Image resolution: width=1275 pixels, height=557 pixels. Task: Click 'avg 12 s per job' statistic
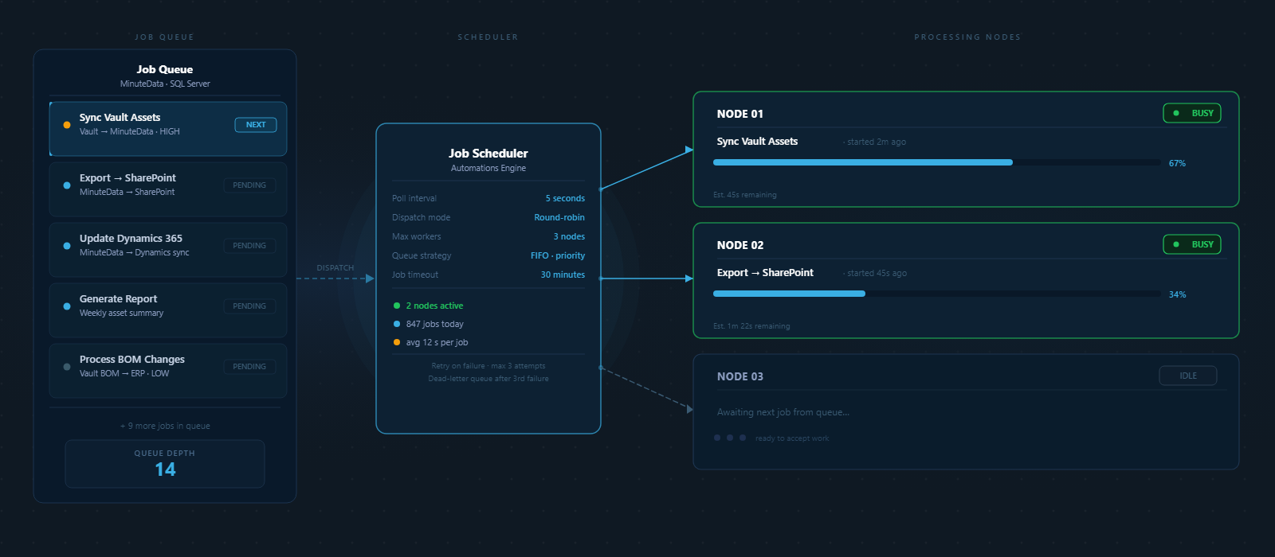pyautogui.click(x=437, y=342)
